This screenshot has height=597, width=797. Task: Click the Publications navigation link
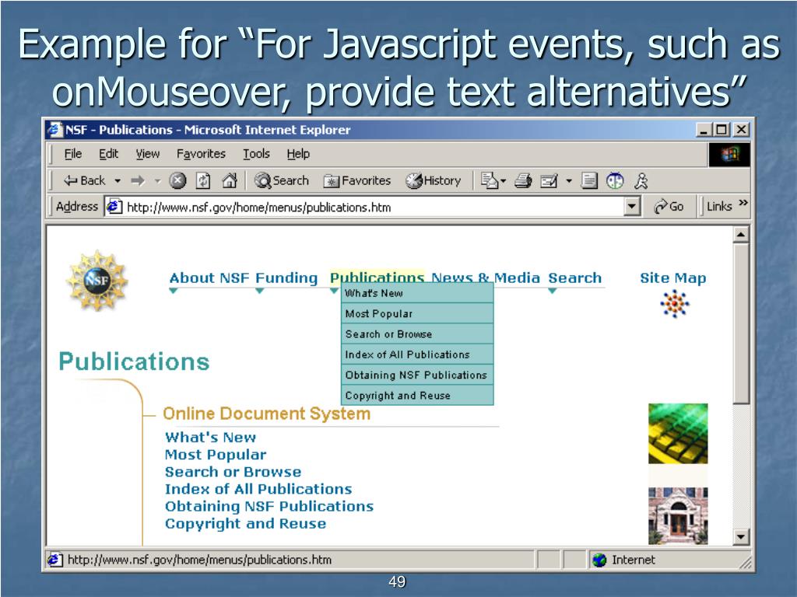point(377,277)
